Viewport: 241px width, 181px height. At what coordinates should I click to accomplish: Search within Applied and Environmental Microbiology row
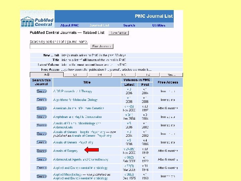click(x=42, y=168)
